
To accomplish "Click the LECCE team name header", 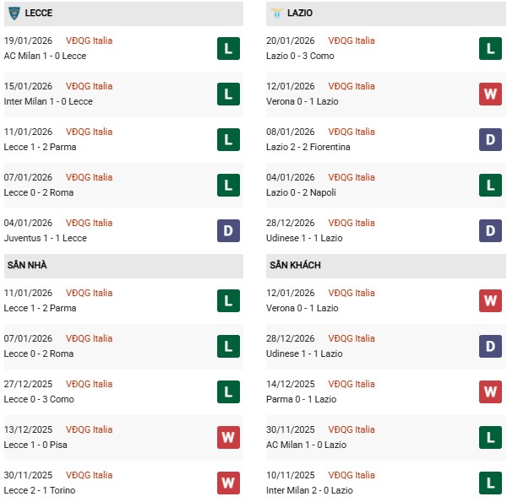I will point(42,13).
